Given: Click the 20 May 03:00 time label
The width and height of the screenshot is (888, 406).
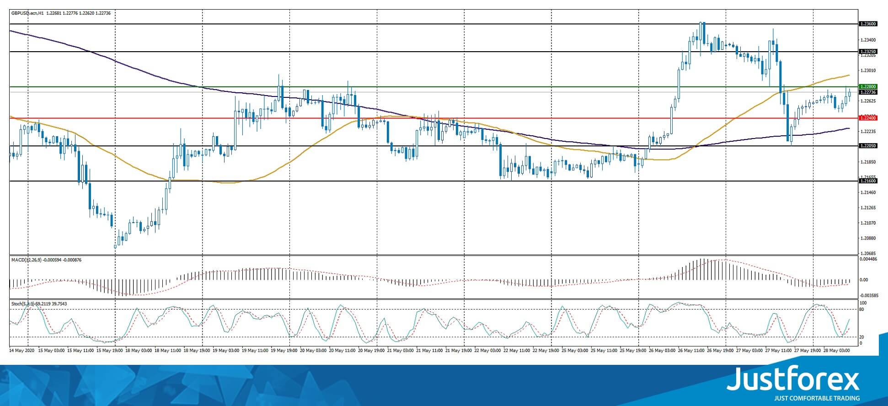Looking at the screenshot, I should point(313,350).
